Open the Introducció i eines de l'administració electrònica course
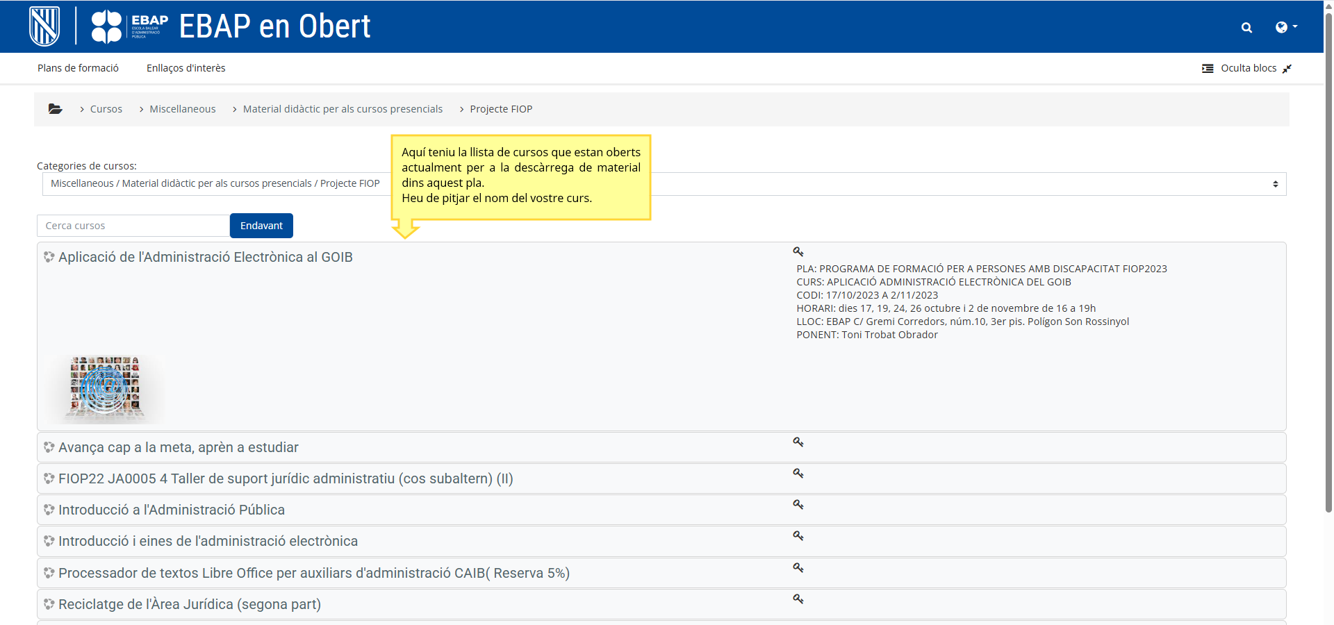1334x625 pixels. tap(208, 541)
